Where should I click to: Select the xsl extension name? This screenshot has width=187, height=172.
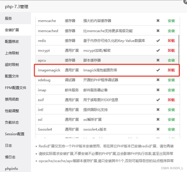tap(40, 120)
